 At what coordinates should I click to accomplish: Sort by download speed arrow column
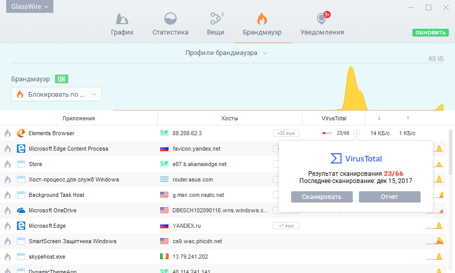click(379, 118)
